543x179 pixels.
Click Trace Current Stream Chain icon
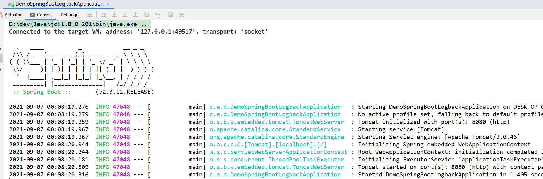pyautogui.click(x=182, y=15)
